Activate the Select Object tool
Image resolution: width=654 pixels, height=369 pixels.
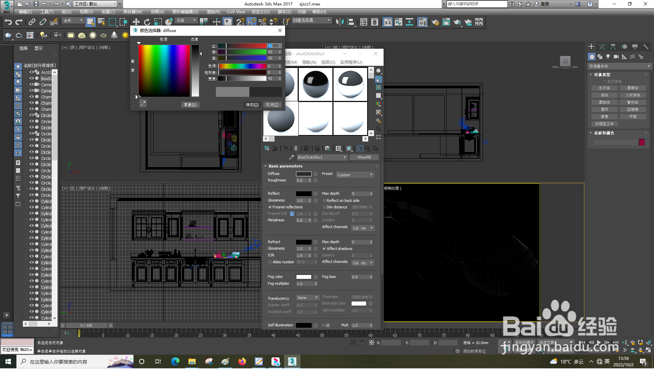90,22
